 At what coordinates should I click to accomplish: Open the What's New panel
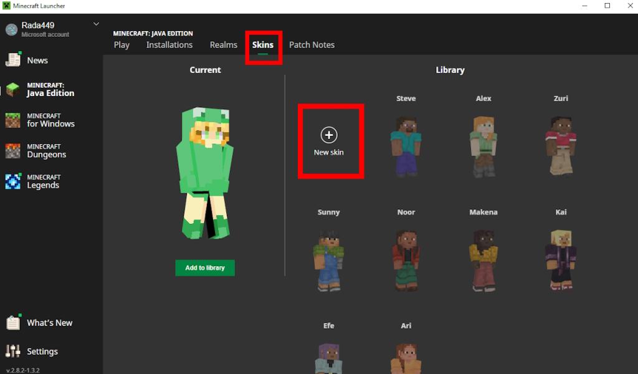coord(49,322)
